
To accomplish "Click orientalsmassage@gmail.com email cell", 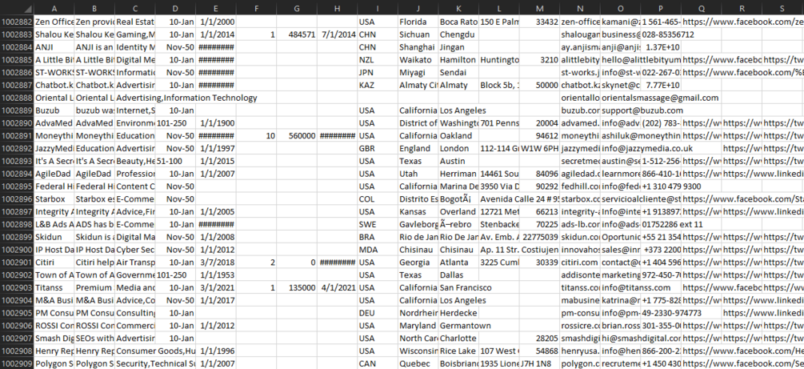I will click(661, 98).
